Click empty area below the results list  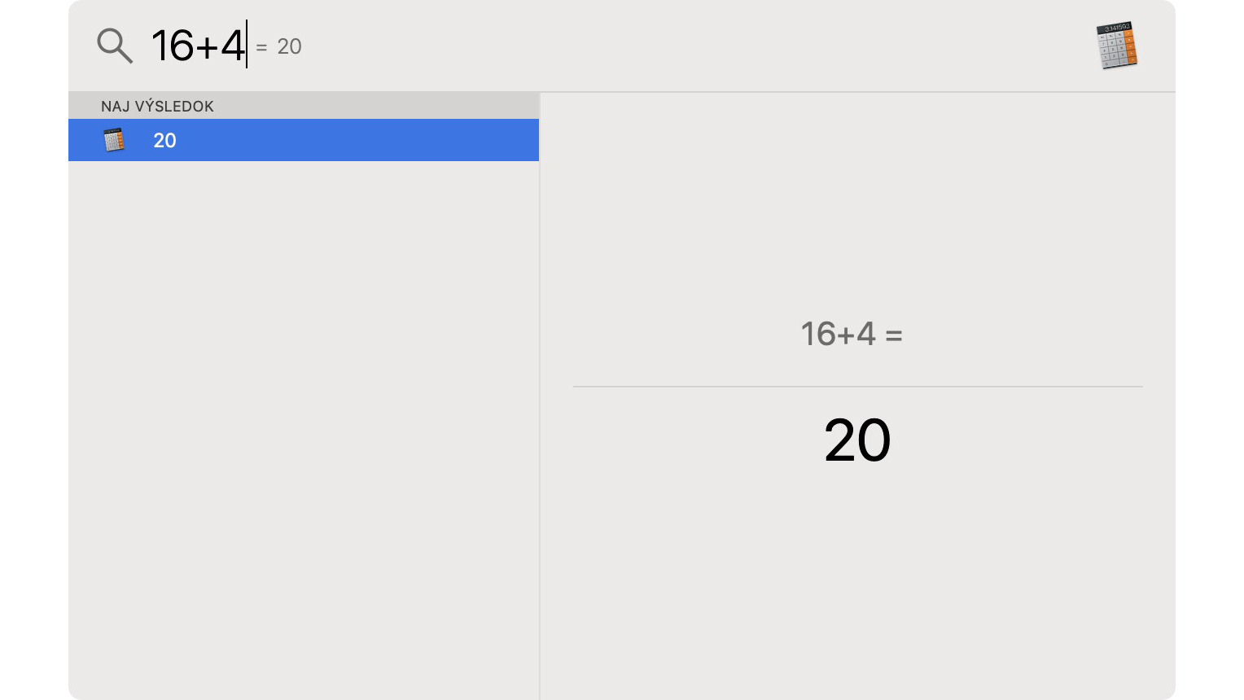(x=304, y=430)
